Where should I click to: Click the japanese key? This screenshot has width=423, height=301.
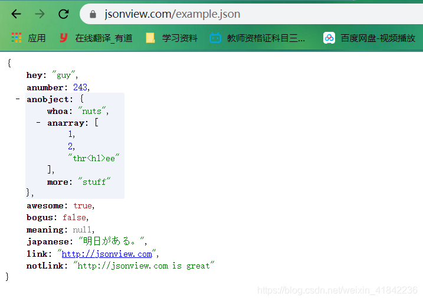tap(47, 241)
